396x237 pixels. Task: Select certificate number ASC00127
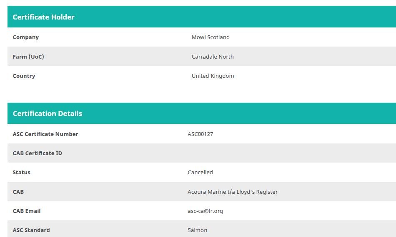pyautogui.click(x=200, y=134)
